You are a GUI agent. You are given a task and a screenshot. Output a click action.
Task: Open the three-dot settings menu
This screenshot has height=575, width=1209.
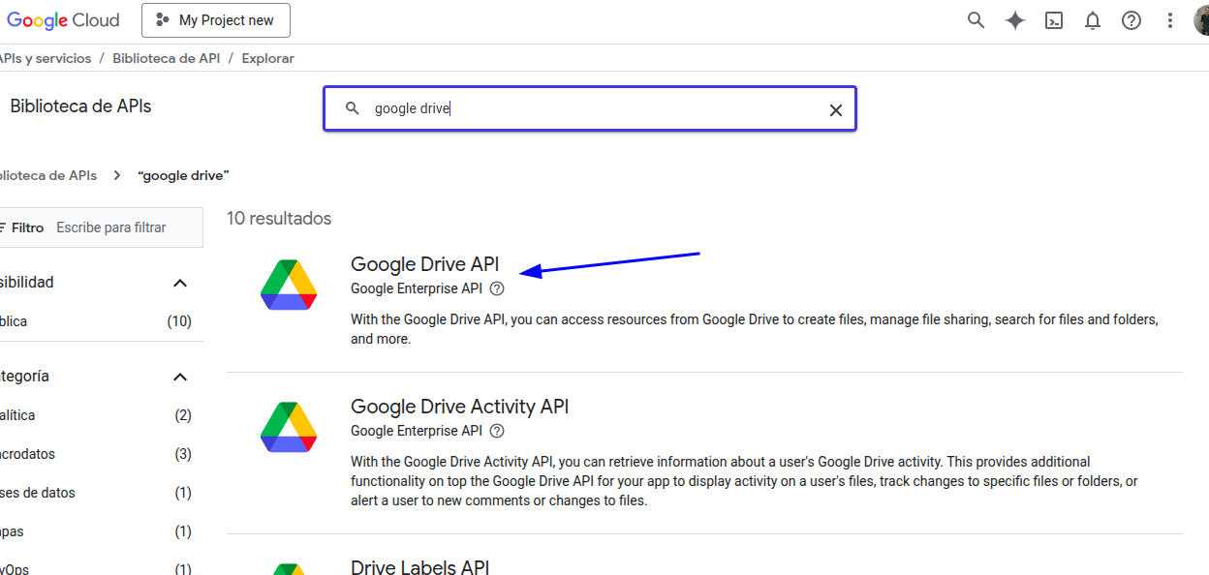1170,20
